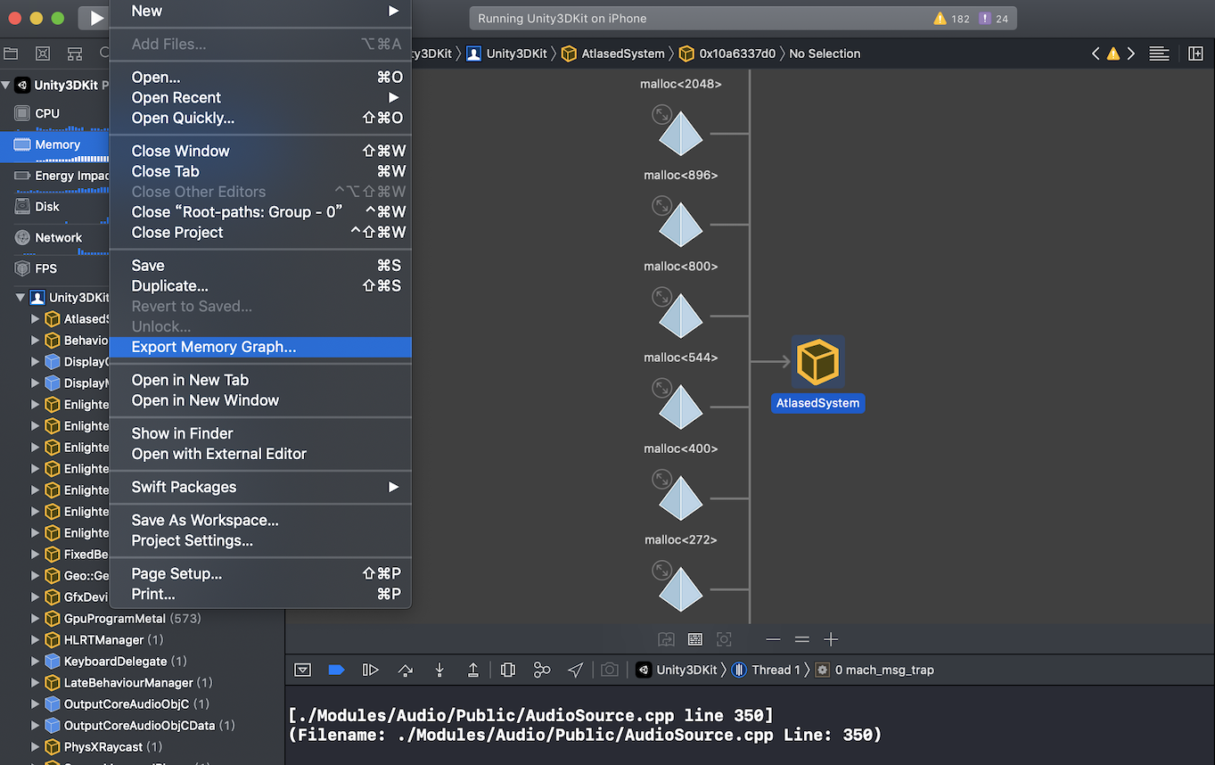Toggle memory content inspection icon in graph bar
The width and height of the screenshot is (1215, 765).
(695, 639)
